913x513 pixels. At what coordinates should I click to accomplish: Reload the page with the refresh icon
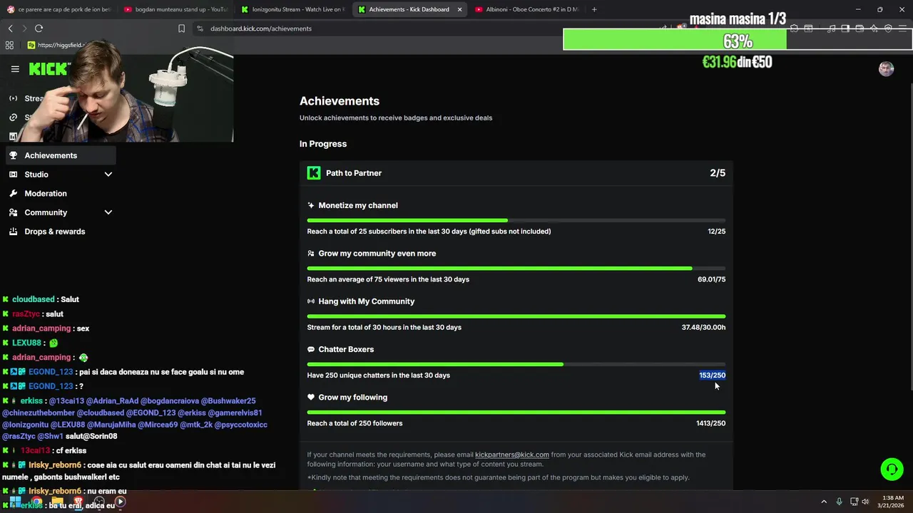coord(39,28)
